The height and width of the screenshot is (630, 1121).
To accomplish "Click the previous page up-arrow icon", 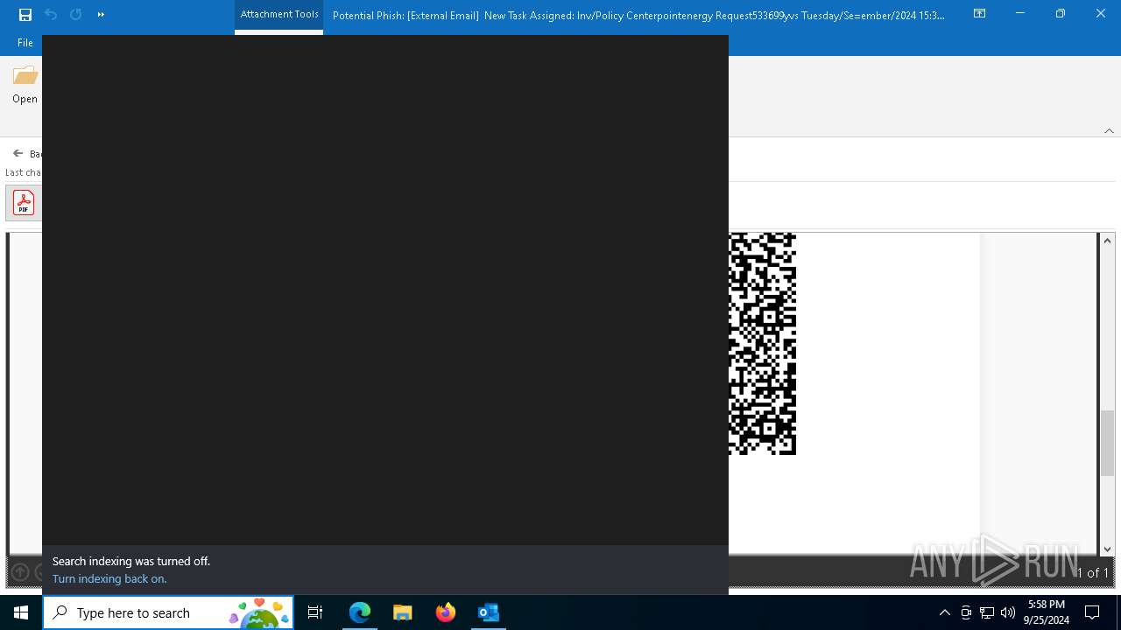I will (20, 572).
